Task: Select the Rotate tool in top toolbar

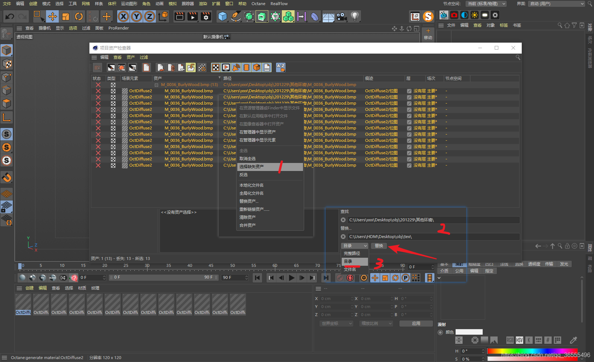Action: [x=79, y=16]
